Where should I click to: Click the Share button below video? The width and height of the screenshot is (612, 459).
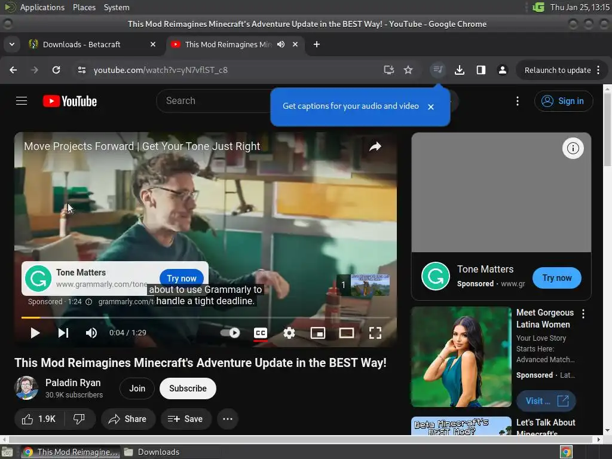click(x=128, y=419)
